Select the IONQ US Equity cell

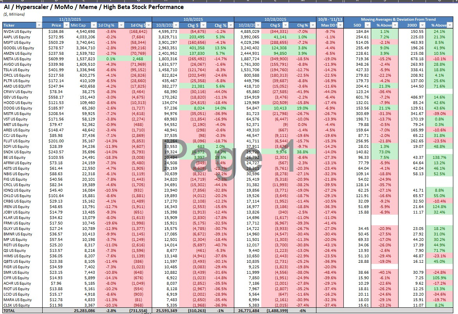(23, 190)
